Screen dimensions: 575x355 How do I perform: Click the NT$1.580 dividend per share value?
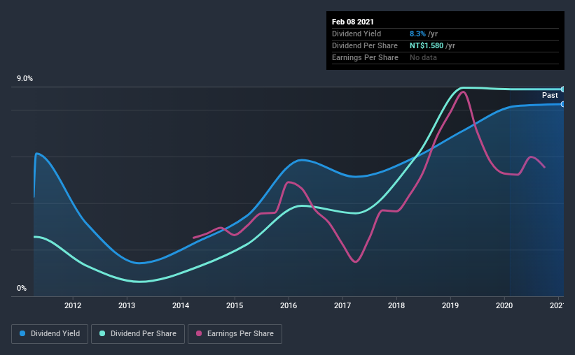(x=427, y=45)
